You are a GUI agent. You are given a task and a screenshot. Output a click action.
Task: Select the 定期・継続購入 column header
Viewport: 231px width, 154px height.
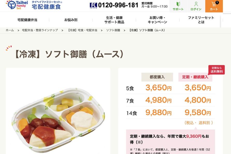(x=195, y=77)
